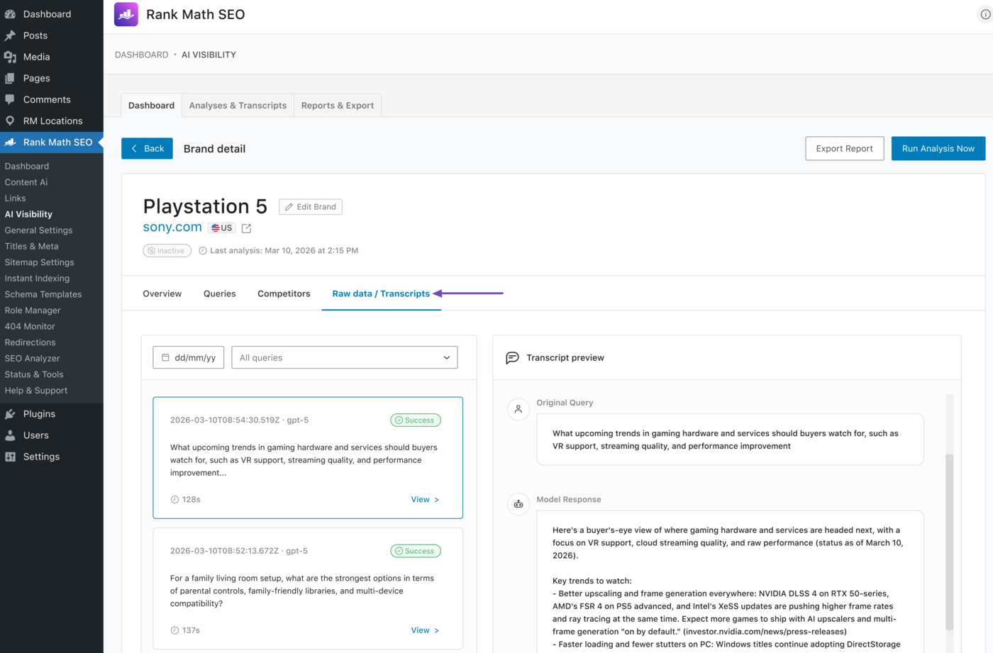Open the All queries dropdown
Screen dimensions: 993x653
coord(345,357)
